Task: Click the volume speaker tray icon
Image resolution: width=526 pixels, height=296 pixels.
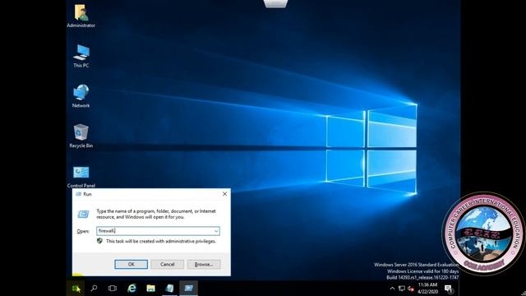Action: click(411, 289)
